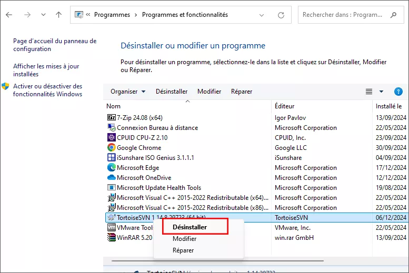
Task: Click Désinstaller in the toolbar
Action: point(172,92)
